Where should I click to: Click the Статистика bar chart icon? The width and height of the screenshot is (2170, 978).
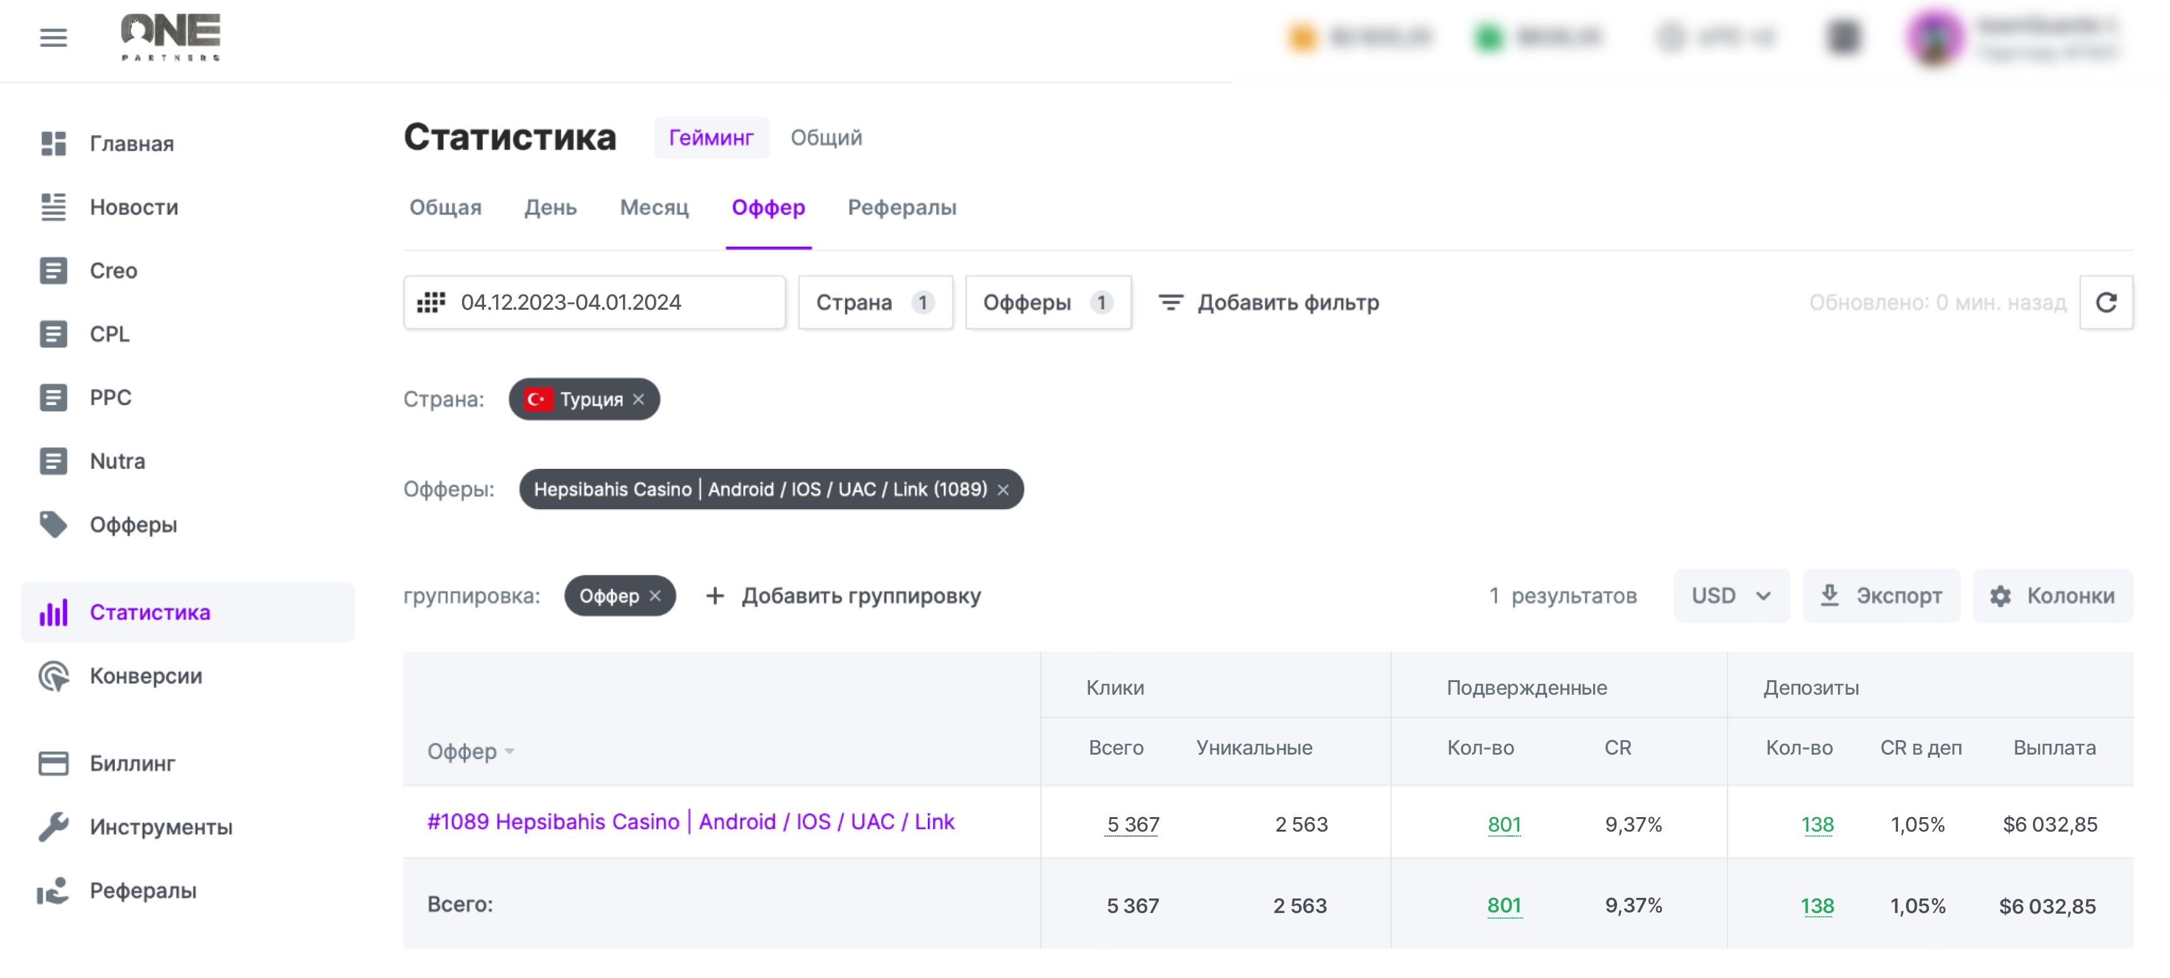click(53, 613)
